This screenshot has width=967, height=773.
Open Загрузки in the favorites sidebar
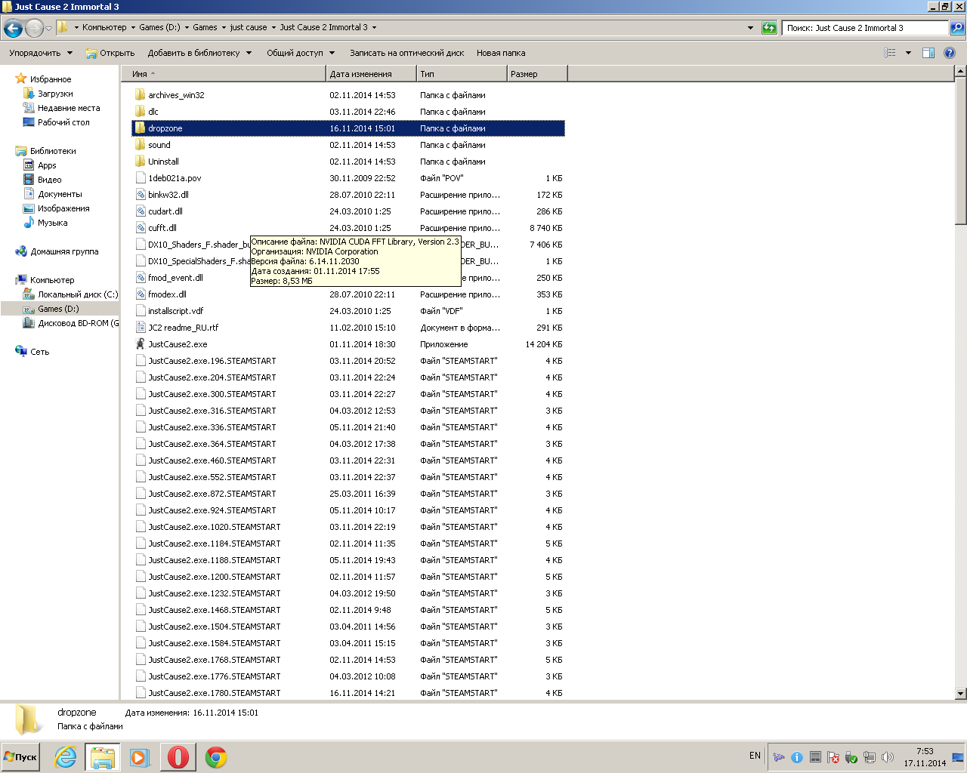(55, 94)
